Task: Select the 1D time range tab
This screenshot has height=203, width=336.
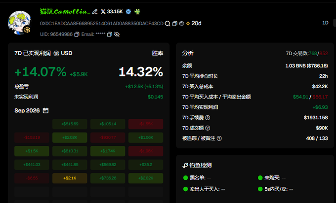Action: coord(325,23)
